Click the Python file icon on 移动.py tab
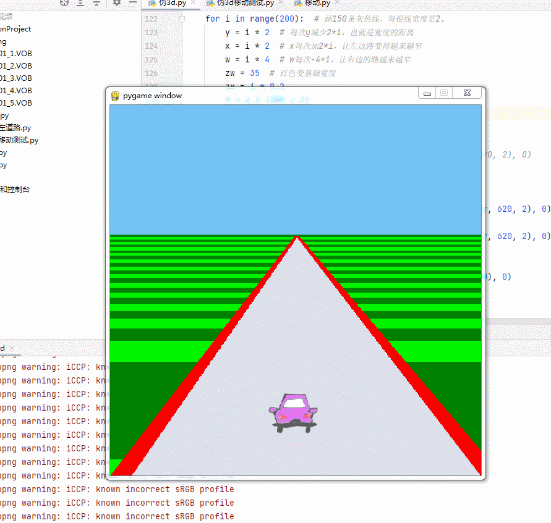 pos(298,2)
